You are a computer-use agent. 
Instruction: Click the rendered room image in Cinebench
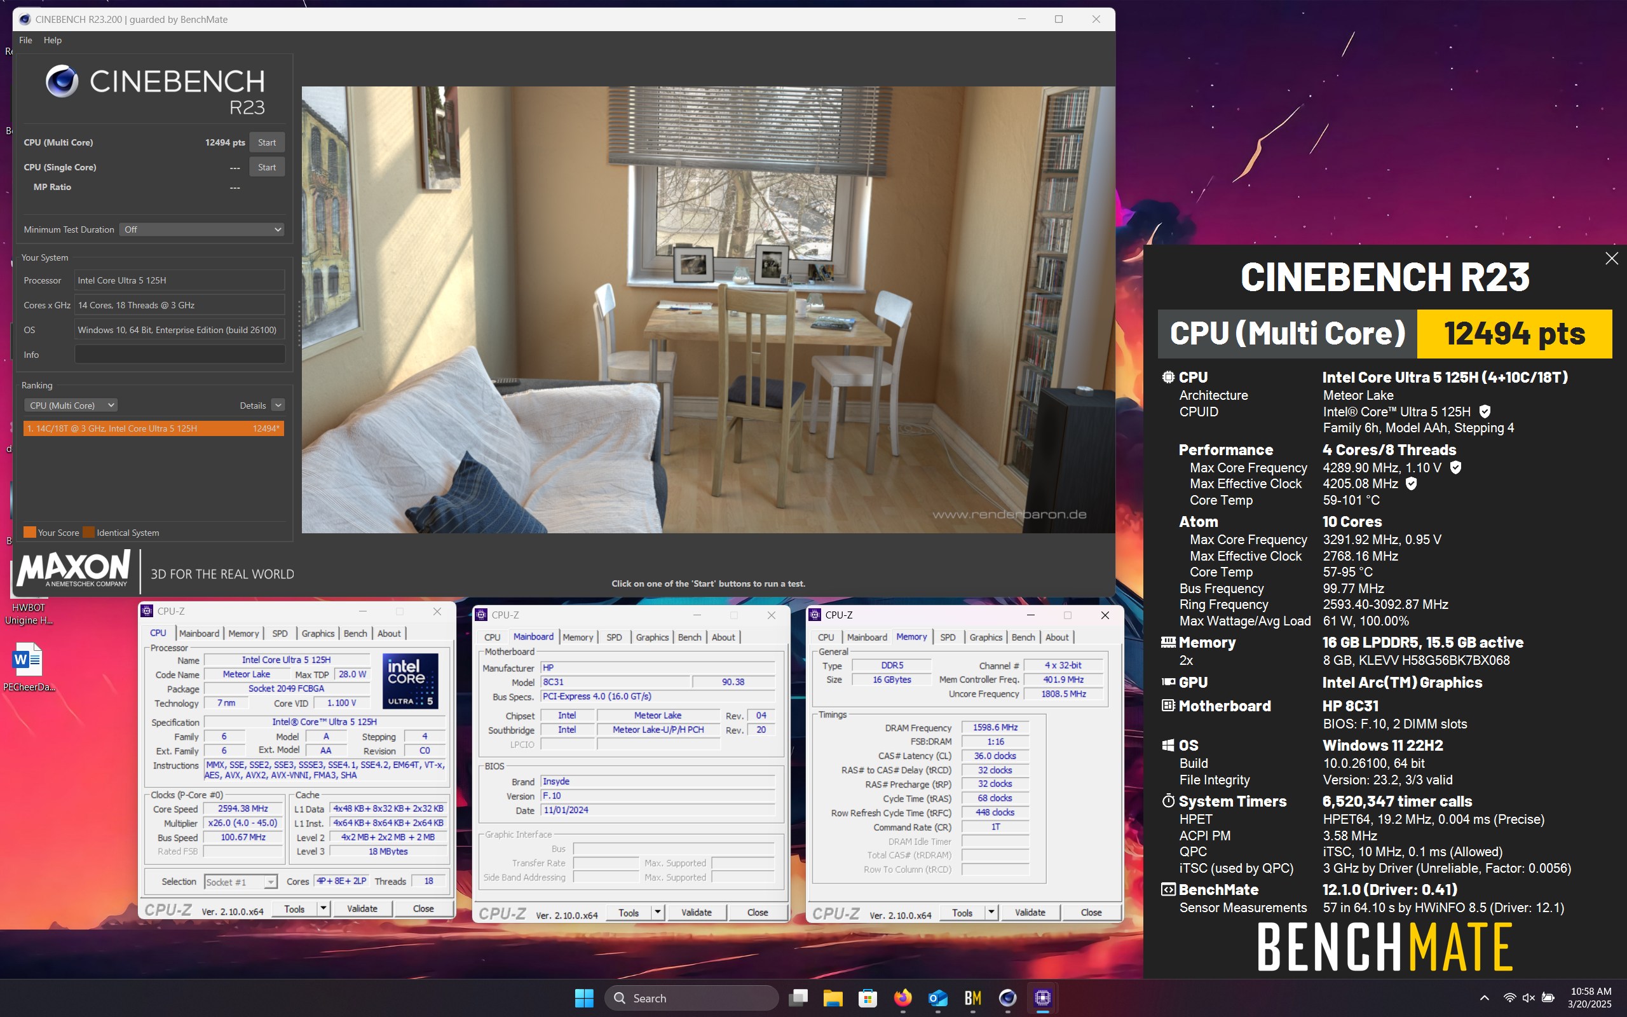pyautogui.click(x=708, y=310)
